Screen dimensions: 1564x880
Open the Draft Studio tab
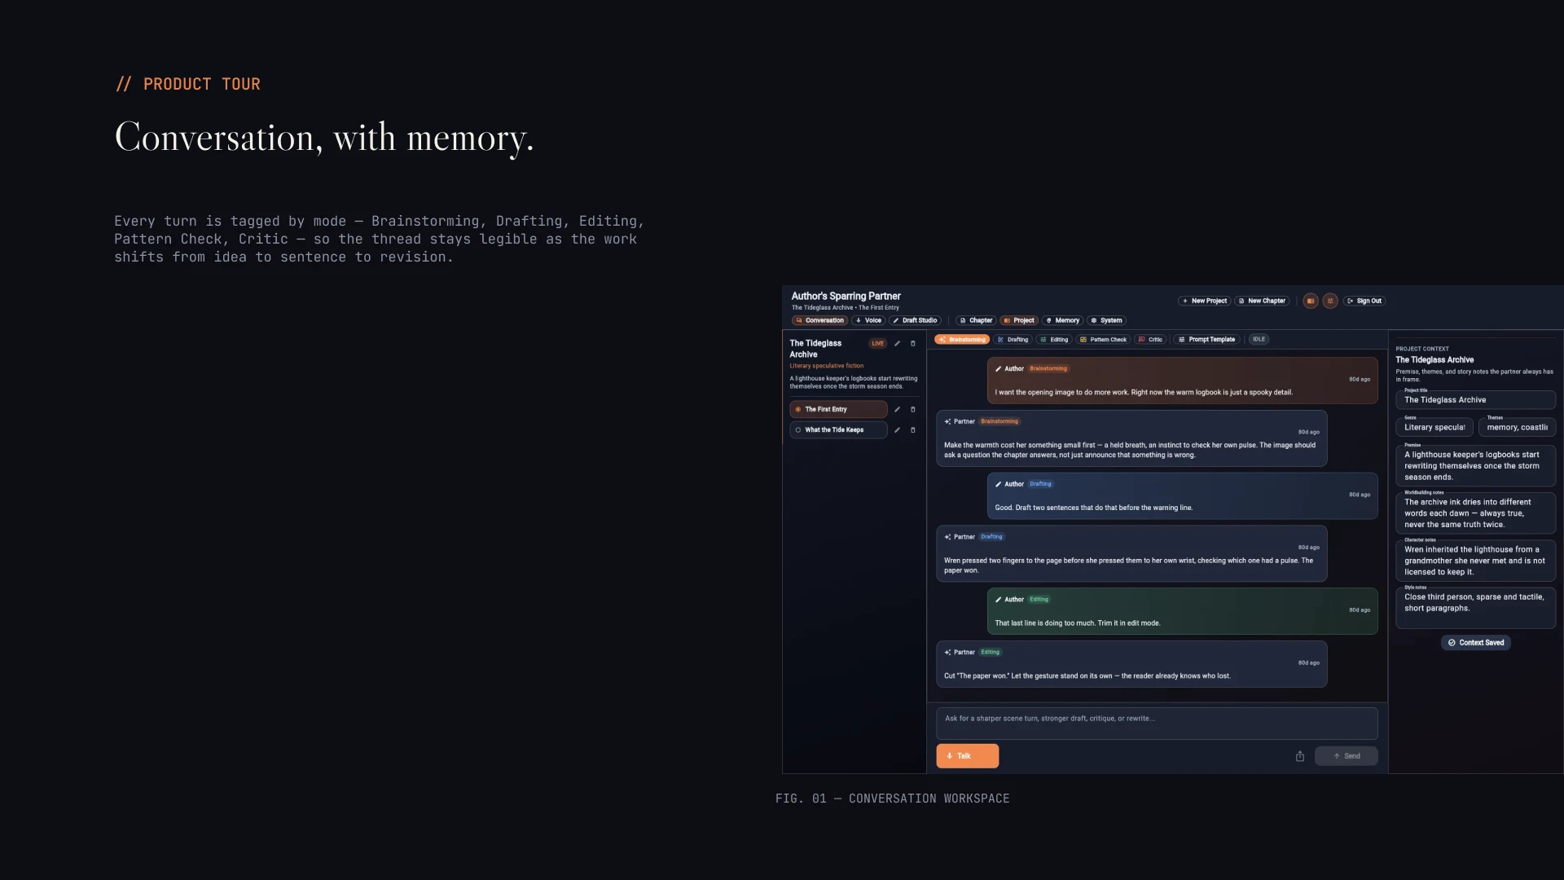[x=915, y=321]
